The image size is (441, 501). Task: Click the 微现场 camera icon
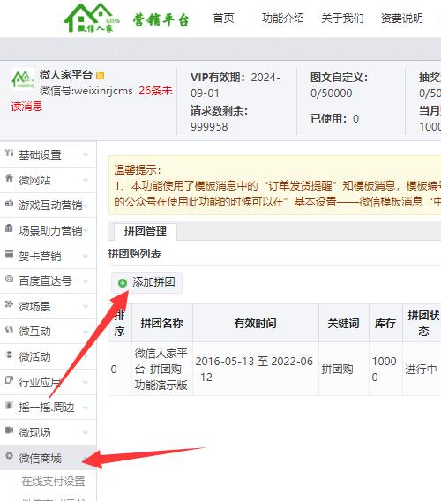[9, 430]
